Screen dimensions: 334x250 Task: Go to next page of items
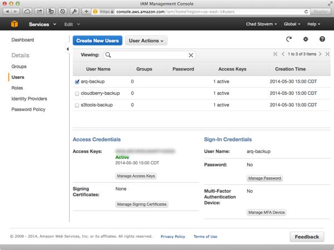(320, 54)
